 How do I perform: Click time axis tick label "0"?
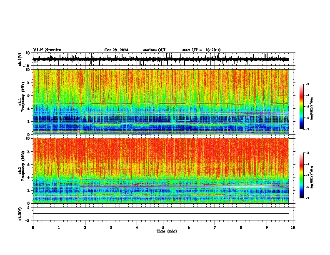[x=33, y=227]
